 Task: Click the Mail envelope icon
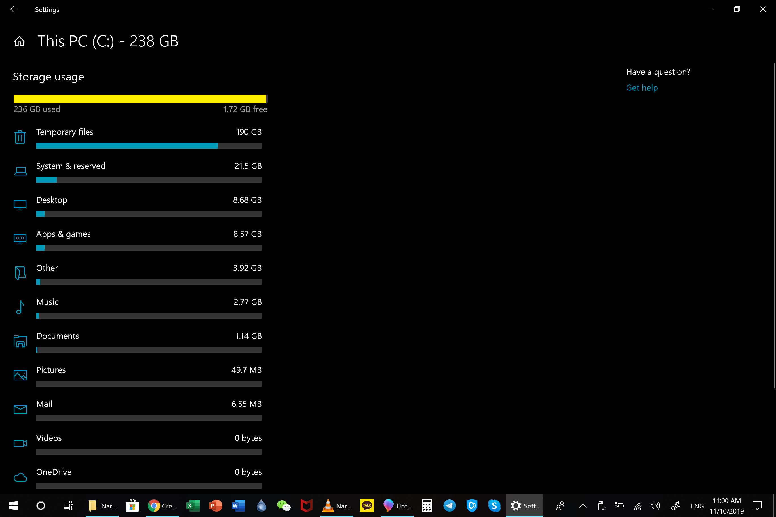coord(20,409)
